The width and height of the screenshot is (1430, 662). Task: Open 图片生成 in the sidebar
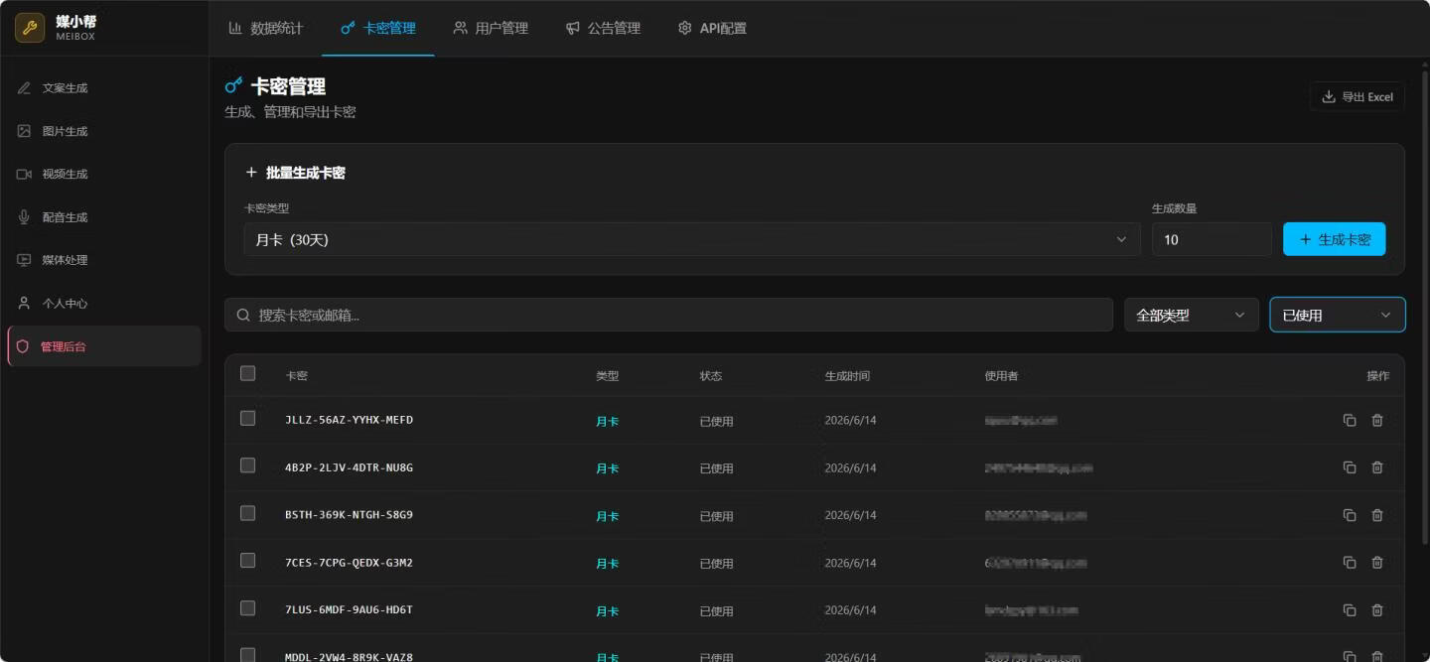104,131
